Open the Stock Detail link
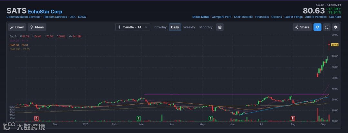348x133 pixels. click(201, 17)
